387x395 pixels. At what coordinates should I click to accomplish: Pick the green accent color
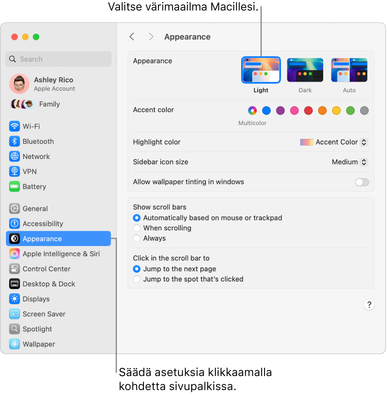click(350, 111)
